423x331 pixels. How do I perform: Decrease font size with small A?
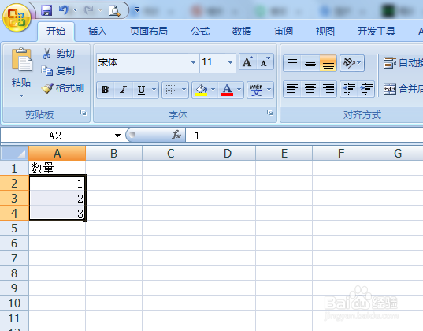[265, 62]
